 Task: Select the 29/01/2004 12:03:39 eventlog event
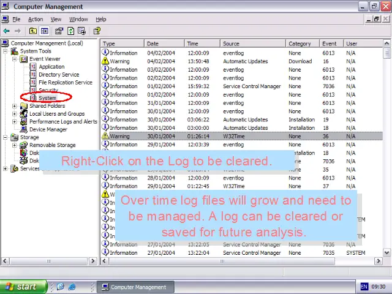point(242,145)
